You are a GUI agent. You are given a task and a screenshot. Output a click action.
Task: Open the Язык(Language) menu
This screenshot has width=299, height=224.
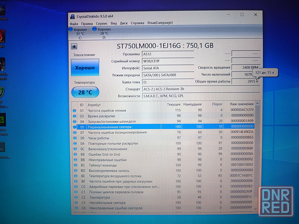point(160,23)
